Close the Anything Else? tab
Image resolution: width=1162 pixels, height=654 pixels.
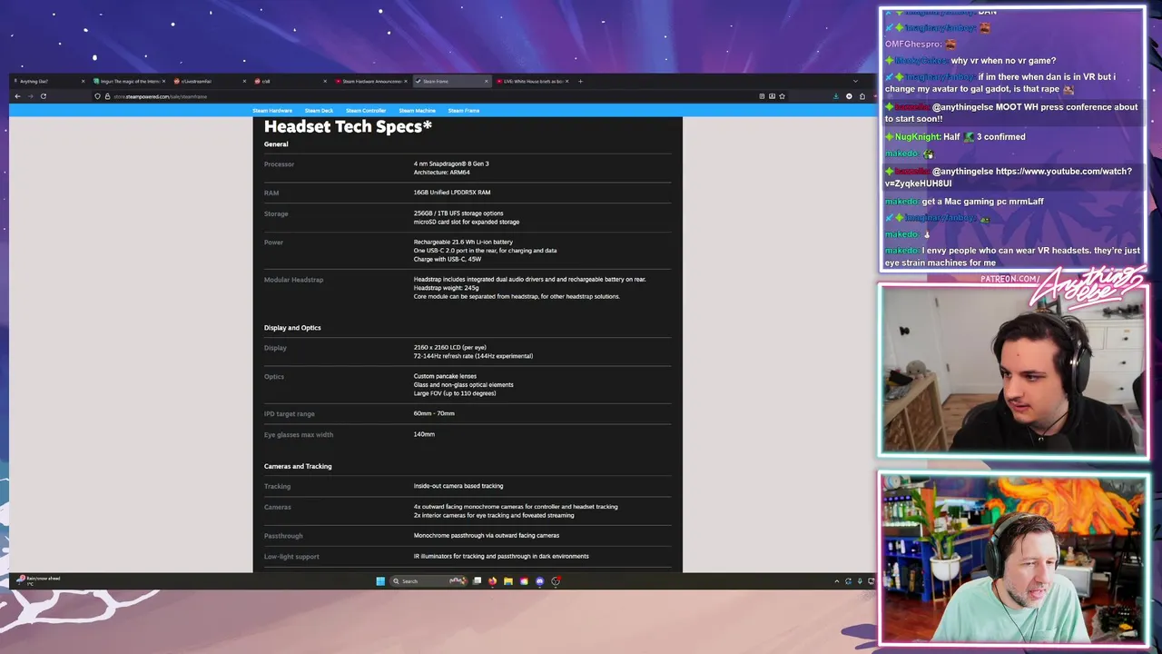pyautogui.click(x=83, y=81)
